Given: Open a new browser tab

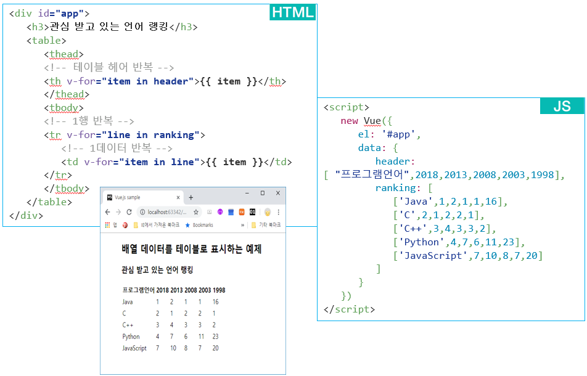Looking at the screenshot, I should point(191,197).
